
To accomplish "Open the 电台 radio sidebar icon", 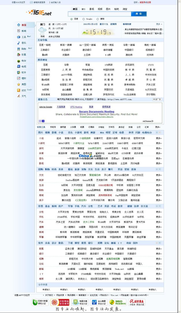I will point(18,61).
